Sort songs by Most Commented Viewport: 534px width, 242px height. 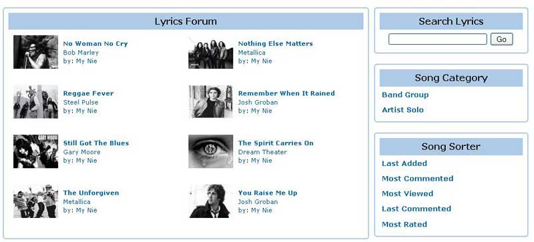pyautogui.click(x=418, y=179)
